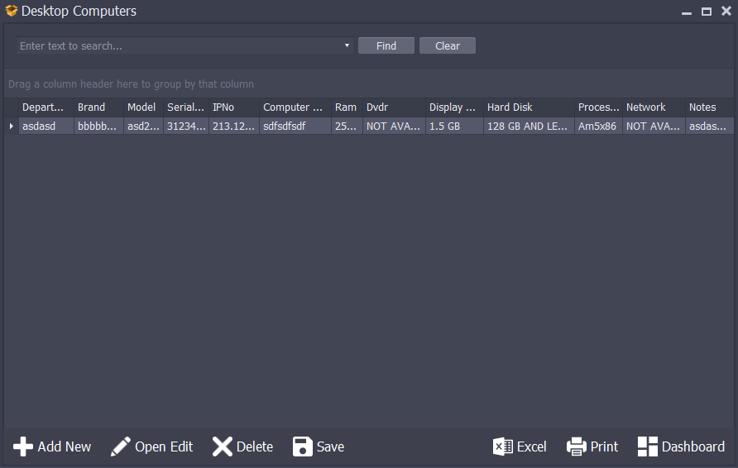This screenshot has height=468, width=738.
Task: Open the search box dropdown arrow
Action: pyautogui.click(x=347, y=45)
